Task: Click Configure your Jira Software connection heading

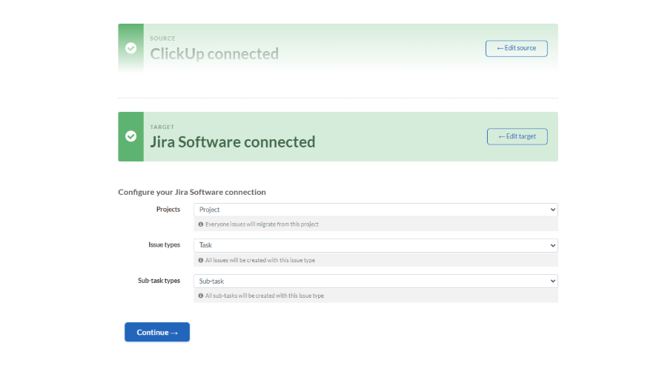Action: 192,192
